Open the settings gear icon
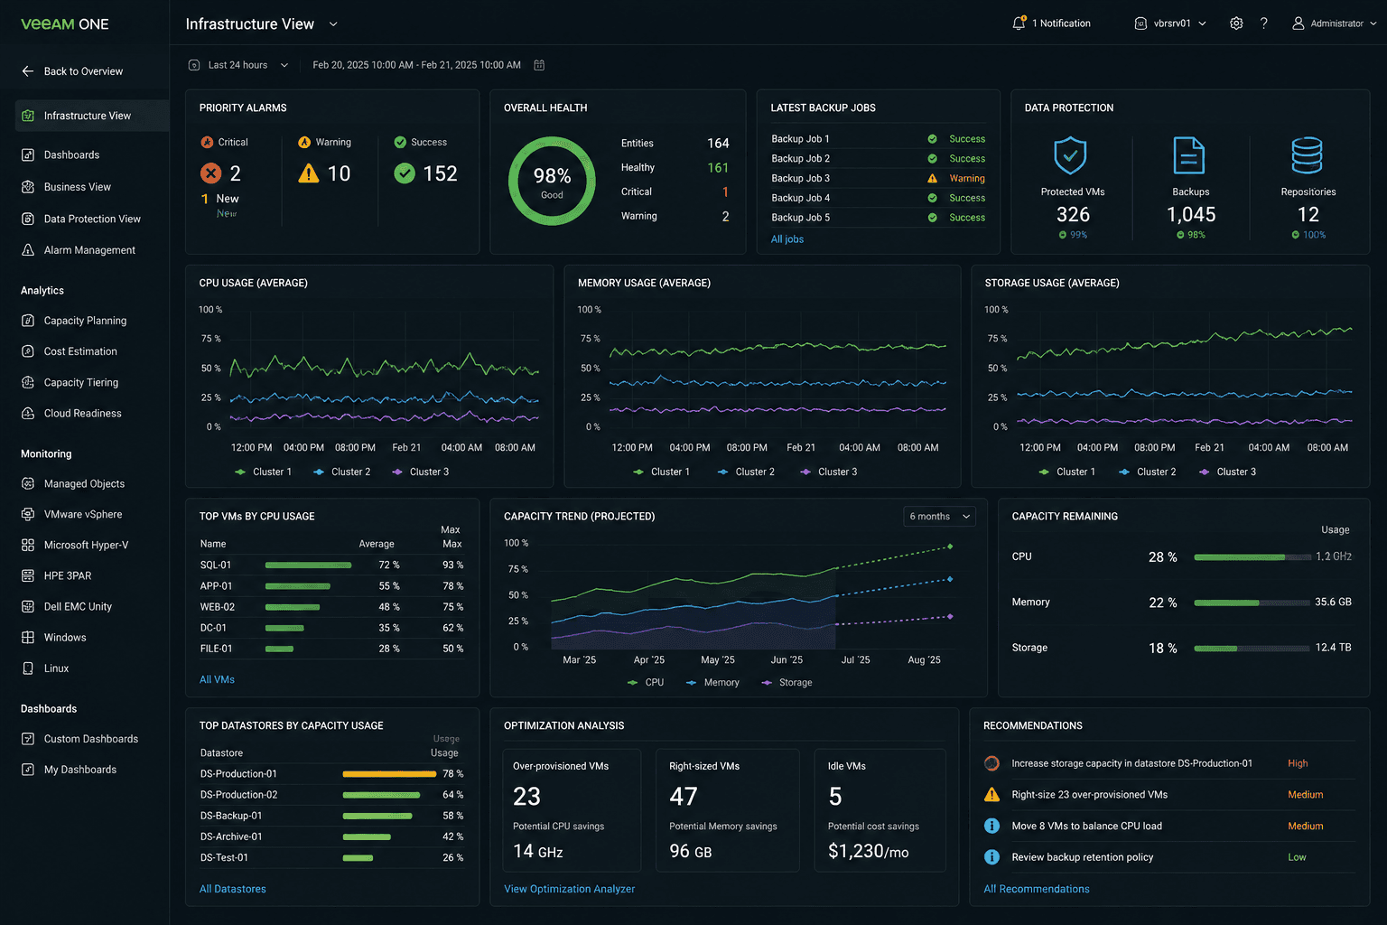This screenshot has width=1387, height=925. tap(1236, 23)
